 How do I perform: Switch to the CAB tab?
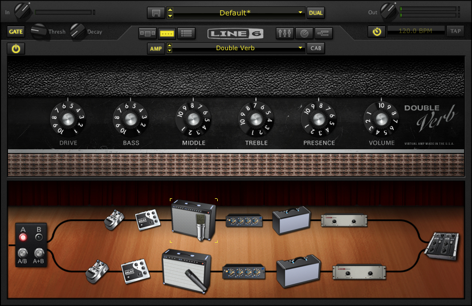click(x=315, y=48)
